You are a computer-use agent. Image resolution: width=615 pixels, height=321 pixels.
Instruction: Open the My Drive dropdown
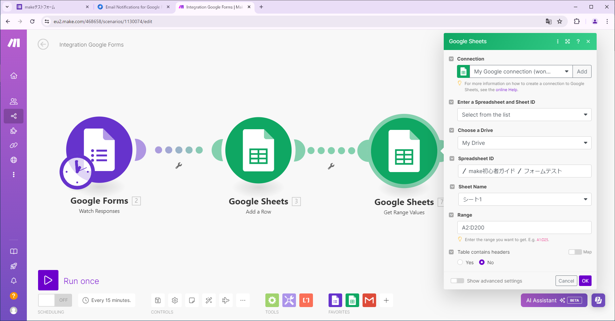coord(524,143)
